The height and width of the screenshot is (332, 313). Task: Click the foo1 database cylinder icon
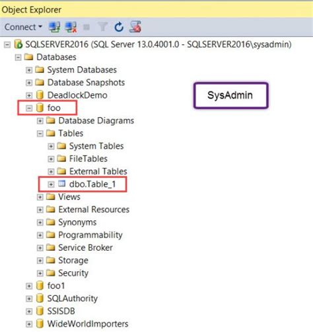click(40, 286)
